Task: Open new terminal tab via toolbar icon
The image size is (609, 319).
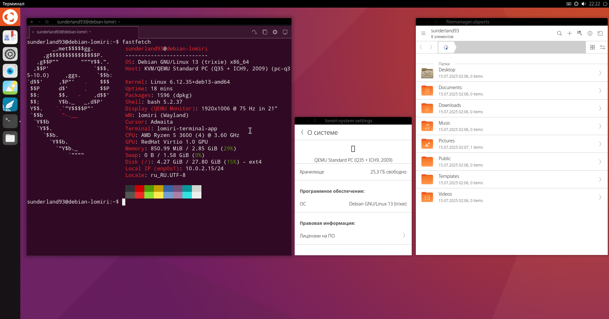Action: pyautogui.click(x=254, y=32)
